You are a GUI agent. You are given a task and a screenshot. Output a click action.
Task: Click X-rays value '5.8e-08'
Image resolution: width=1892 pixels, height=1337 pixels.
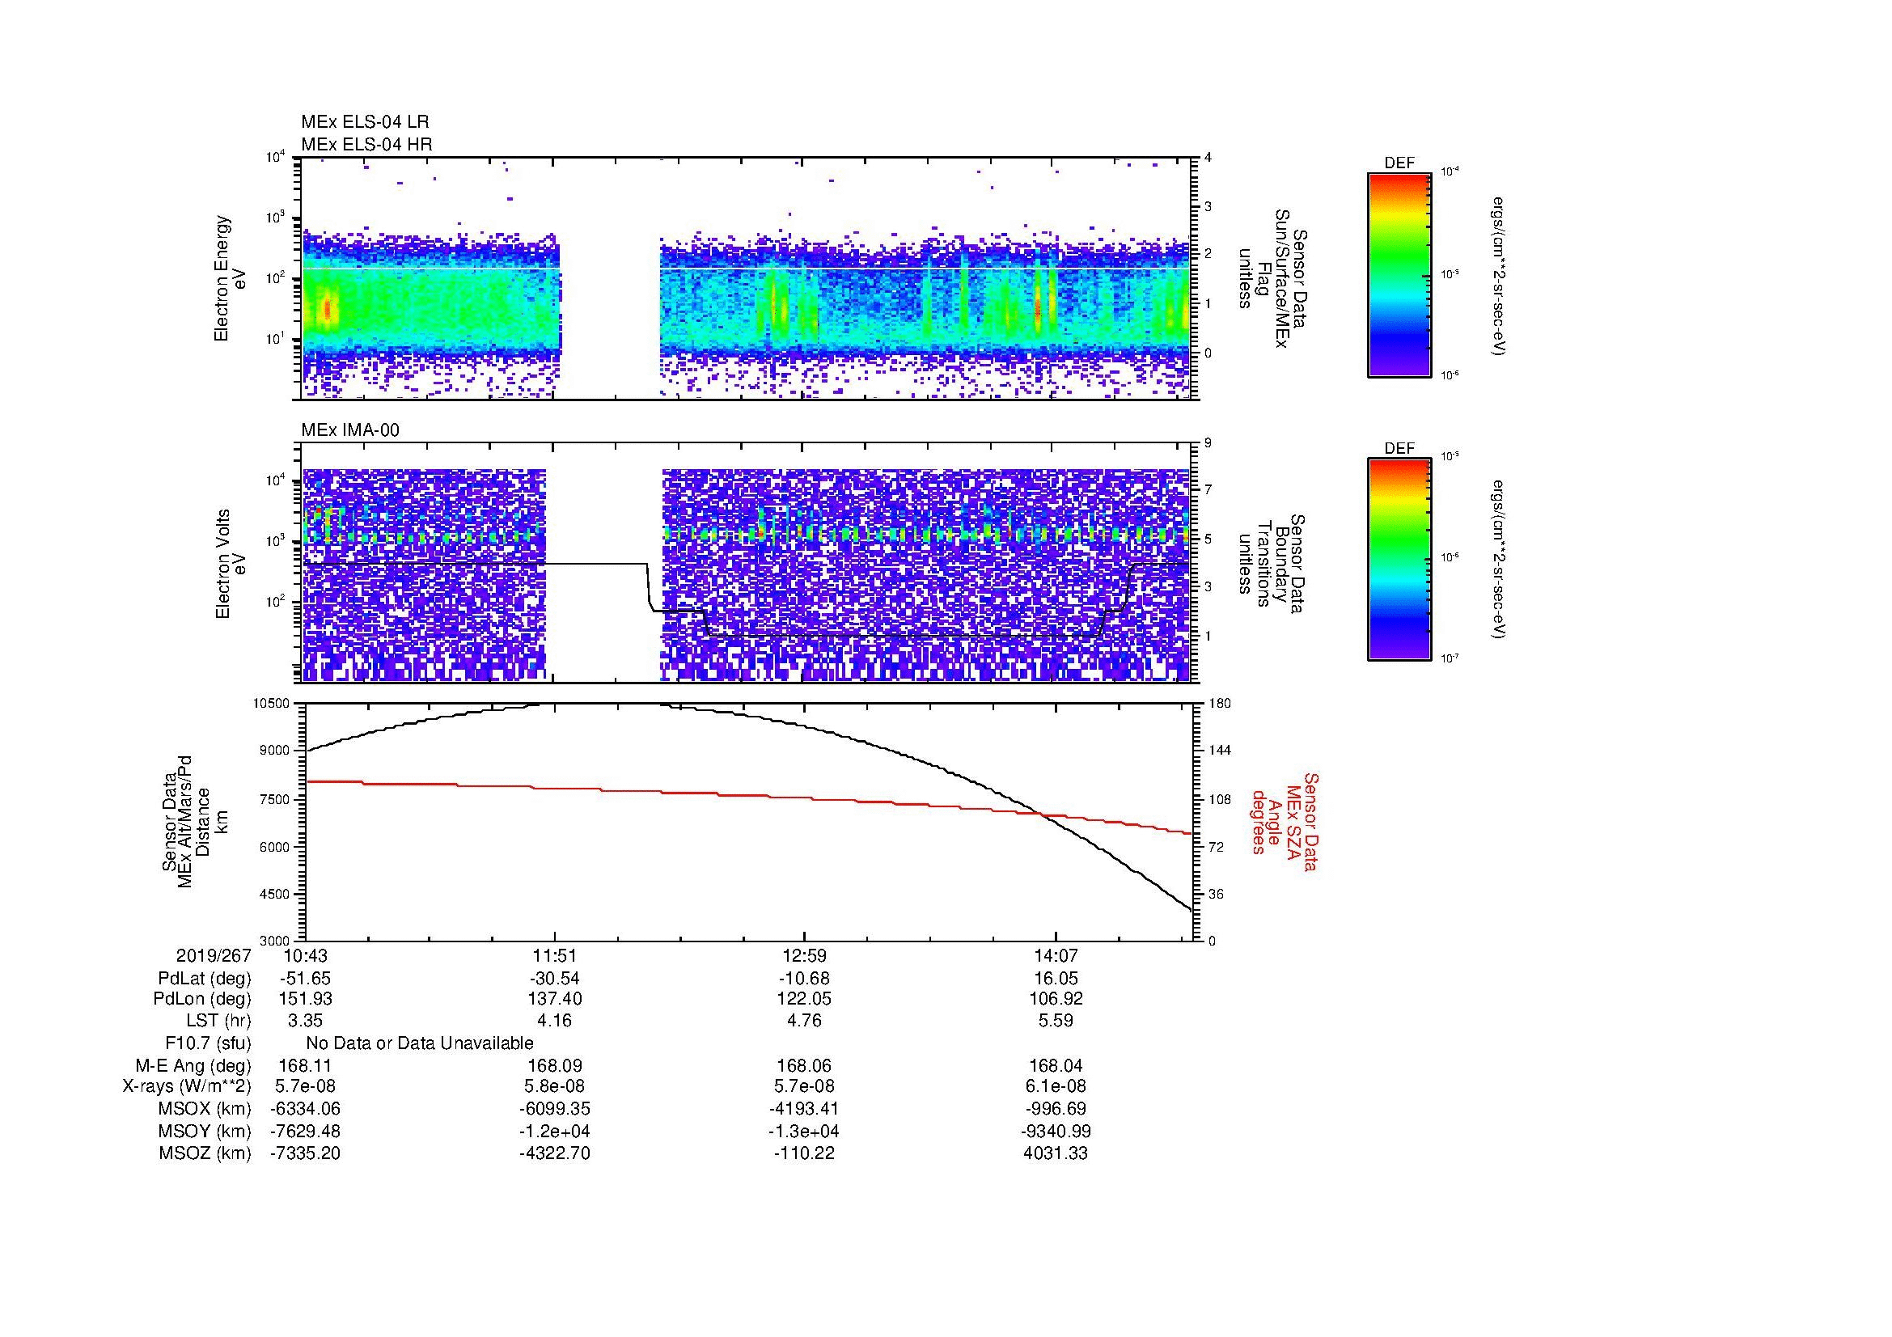pos(555,1086)
